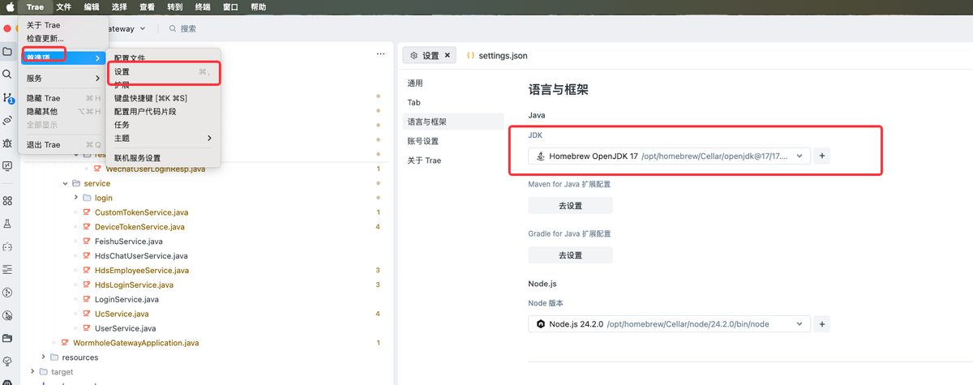
Task: Choose 键盘快捷键 from the submenu
Action: click(151, 98)
